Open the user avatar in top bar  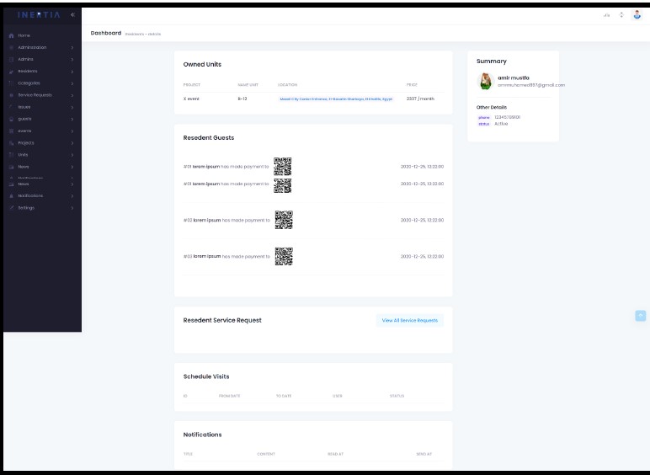(637, 15)
